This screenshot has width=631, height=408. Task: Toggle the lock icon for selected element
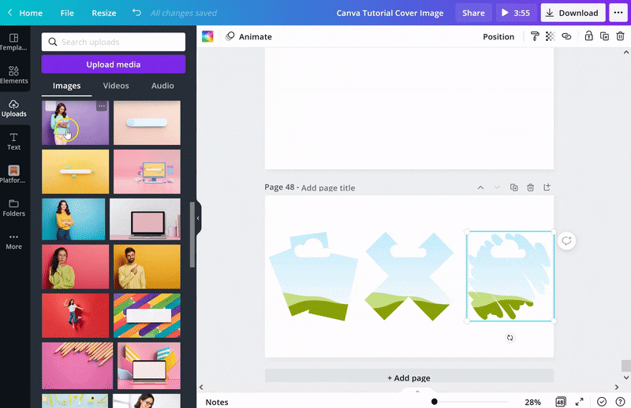click(588, 36)
